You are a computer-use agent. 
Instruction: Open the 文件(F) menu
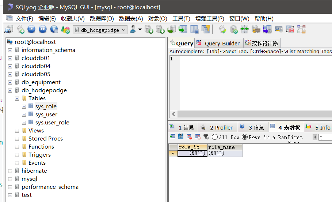[24, 19]
